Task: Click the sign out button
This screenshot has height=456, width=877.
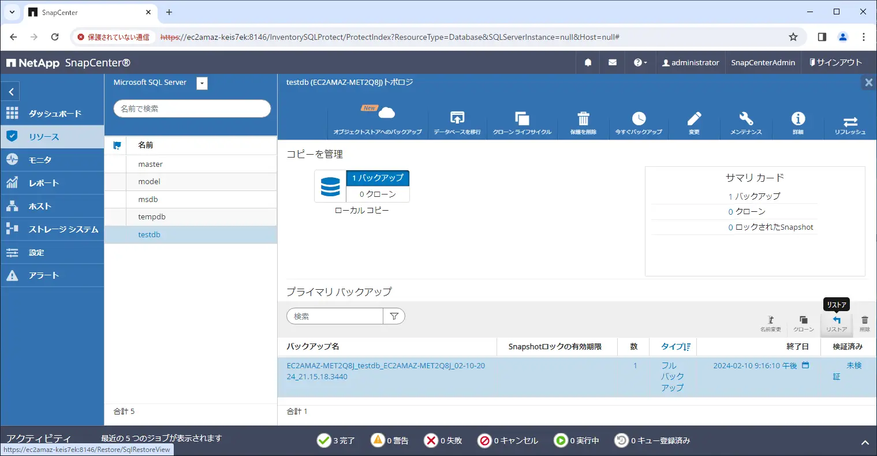Action: click(x=835, y=62)
